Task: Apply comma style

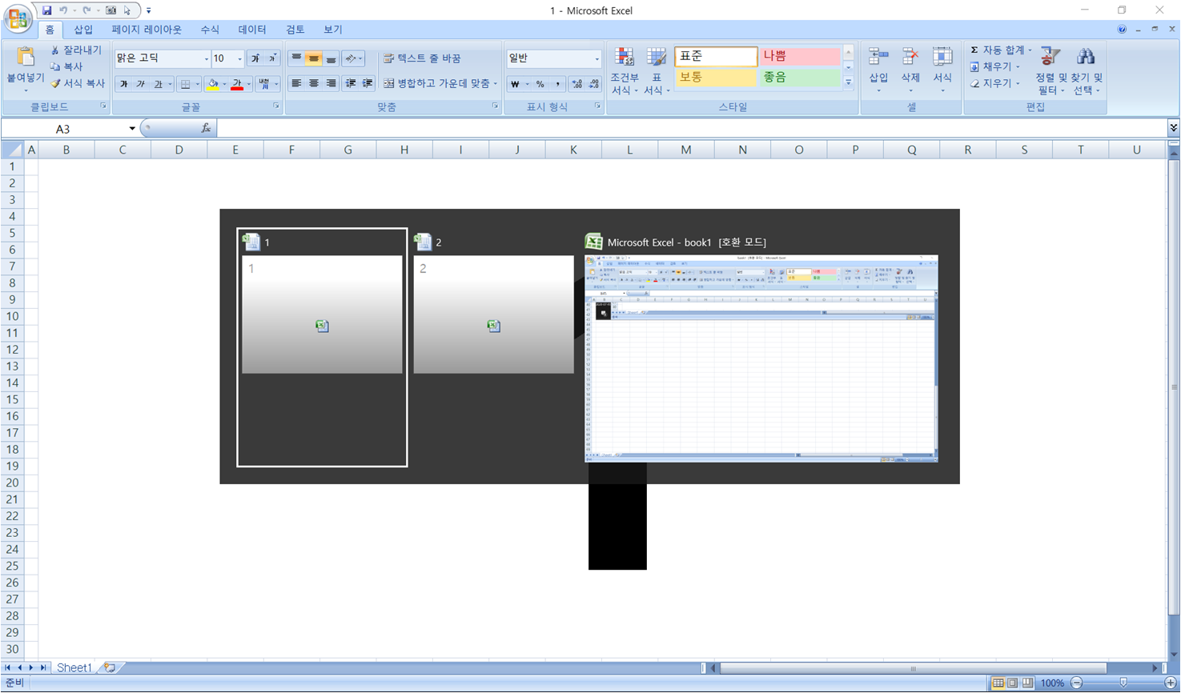Action: point(556,84)
